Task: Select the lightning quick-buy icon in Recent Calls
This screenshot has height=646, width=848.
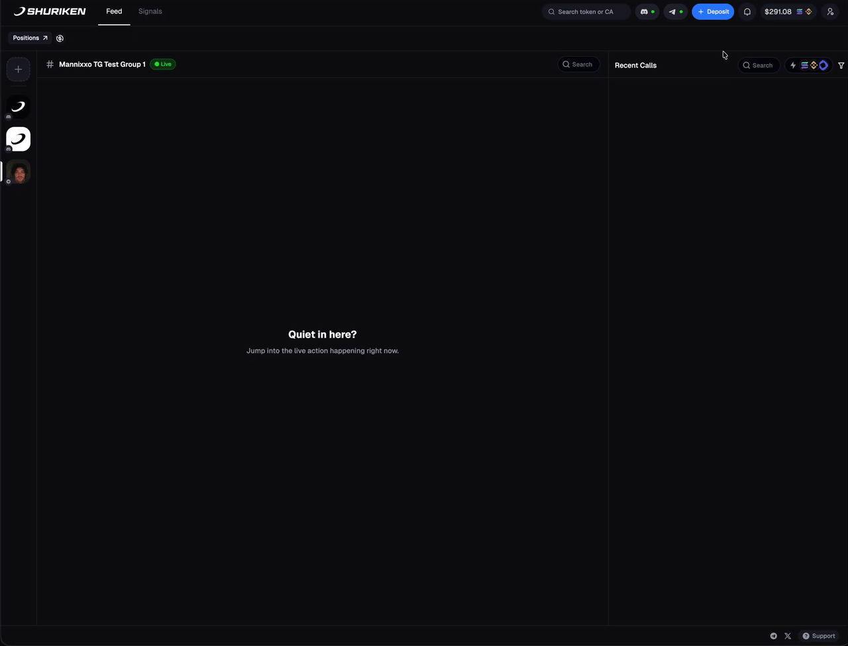Action: click(792, 65)
